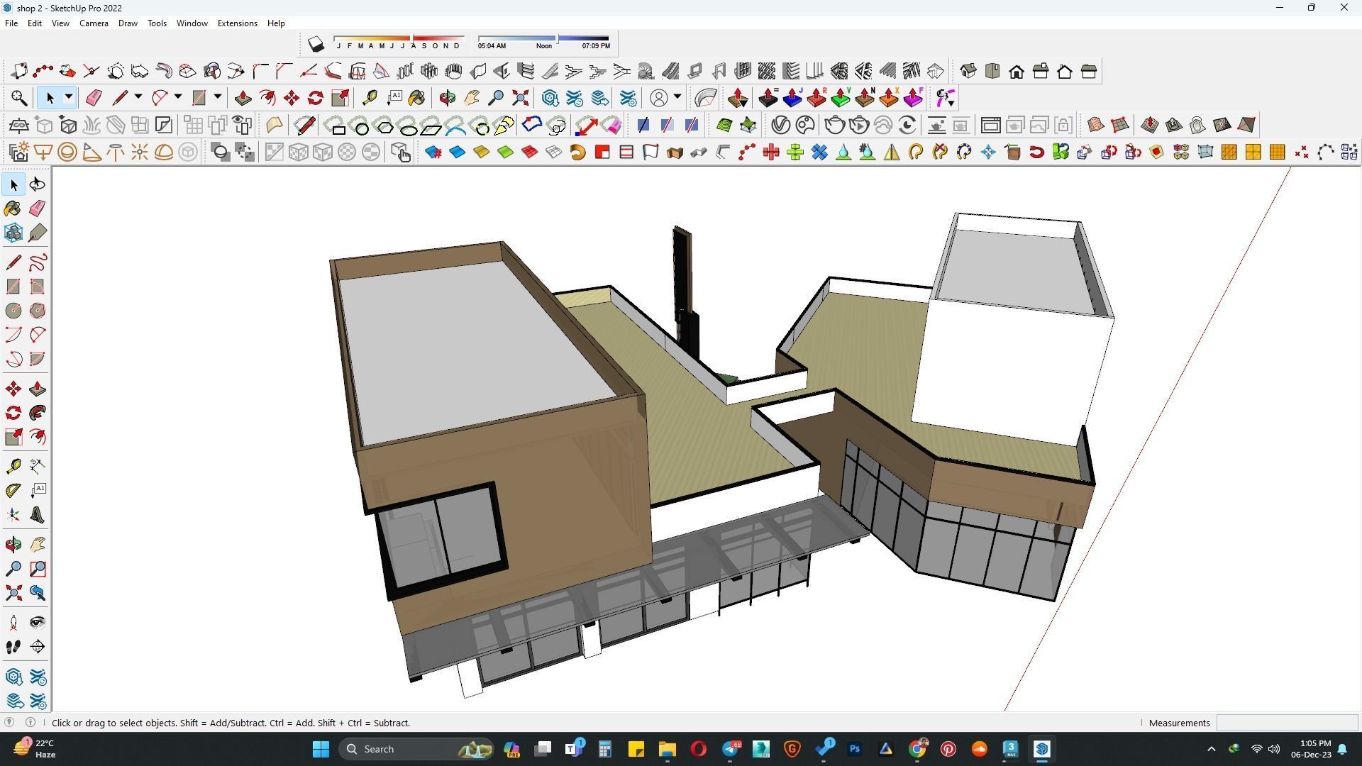Viewport: 1362px width, 766px height.
Task: Select the Rotated Rectangle tool in left toolbar
Action: (38, 287)
